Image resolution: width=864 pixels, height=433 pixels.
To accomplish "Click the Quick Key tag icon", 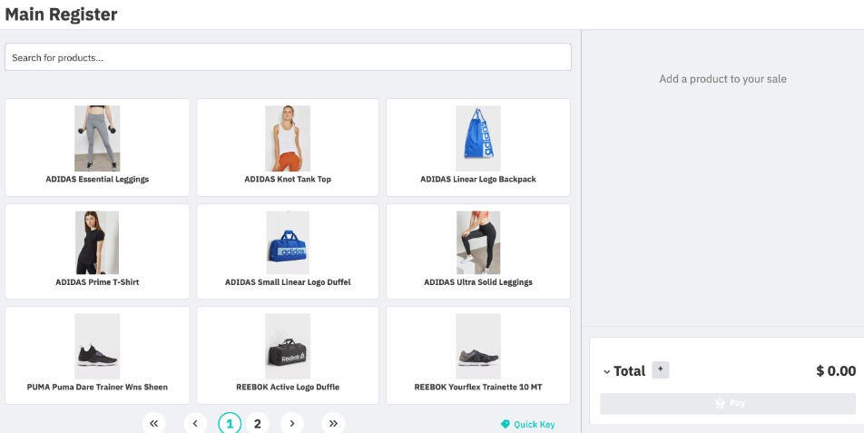I will (506, 424).
